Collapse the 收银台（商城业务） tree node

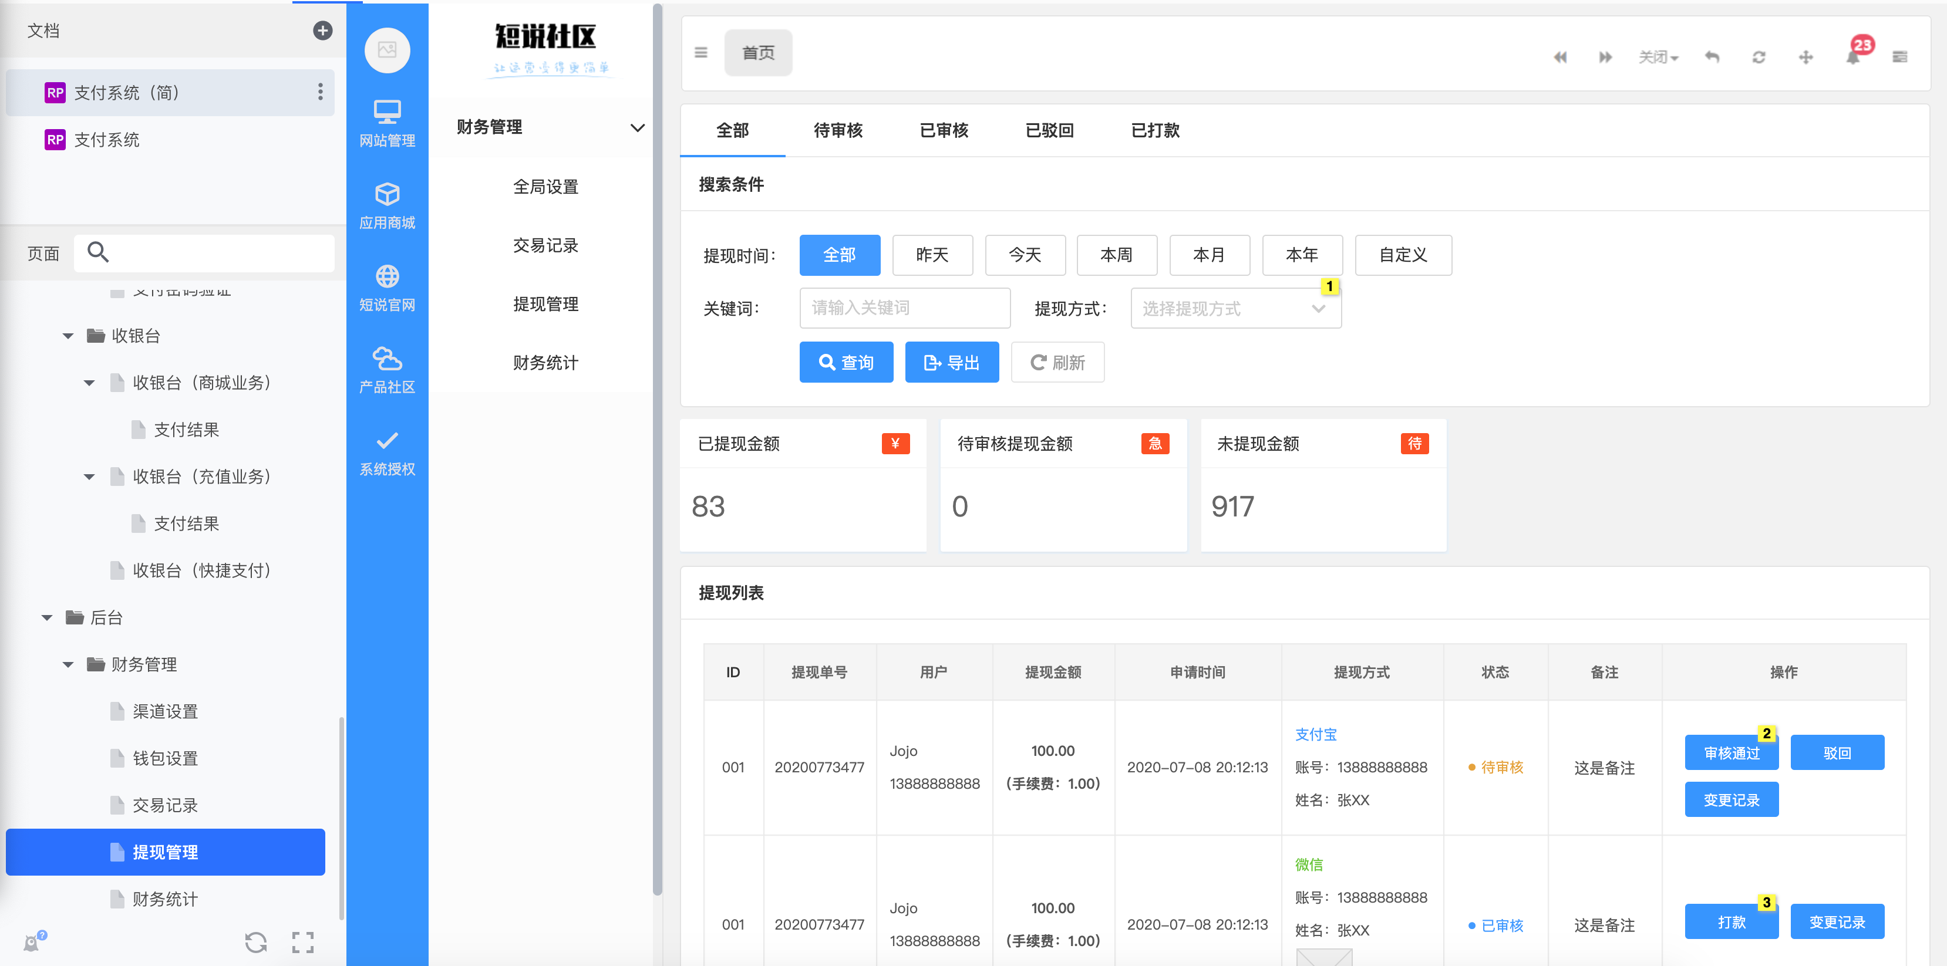(89, 383)
